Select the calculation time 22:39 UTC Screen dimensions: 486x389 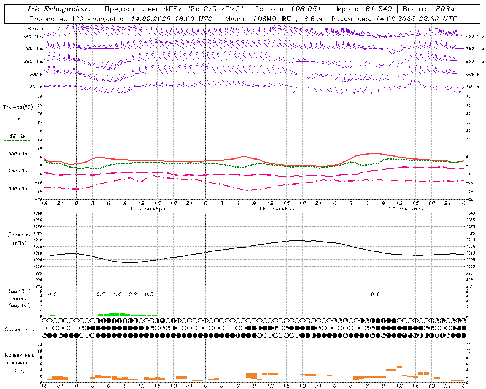[x=439, y=19]
